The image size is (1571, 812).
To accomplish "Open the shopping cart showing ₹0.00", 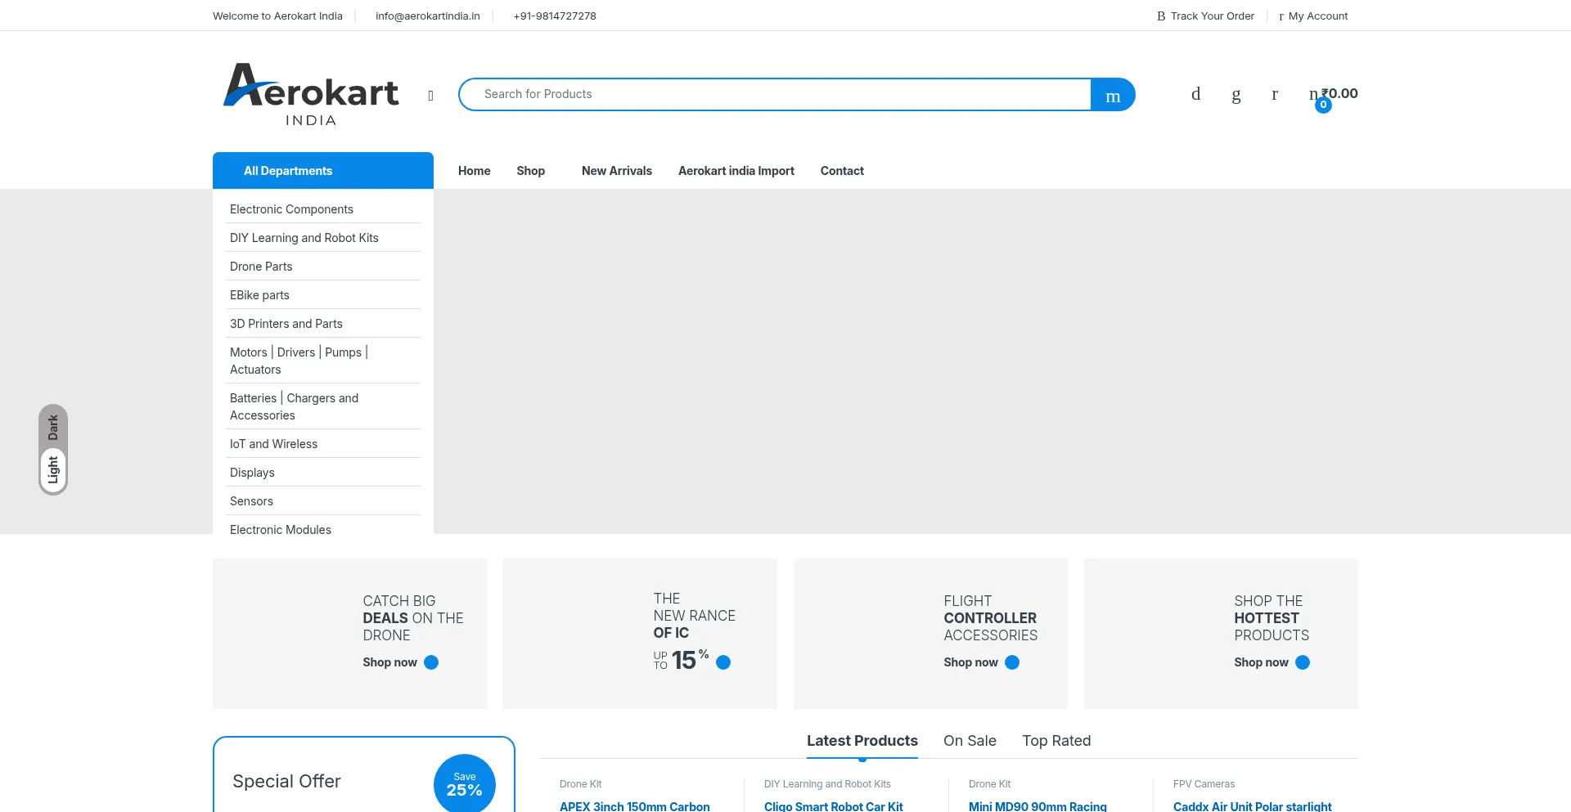I will point(1333,95).
